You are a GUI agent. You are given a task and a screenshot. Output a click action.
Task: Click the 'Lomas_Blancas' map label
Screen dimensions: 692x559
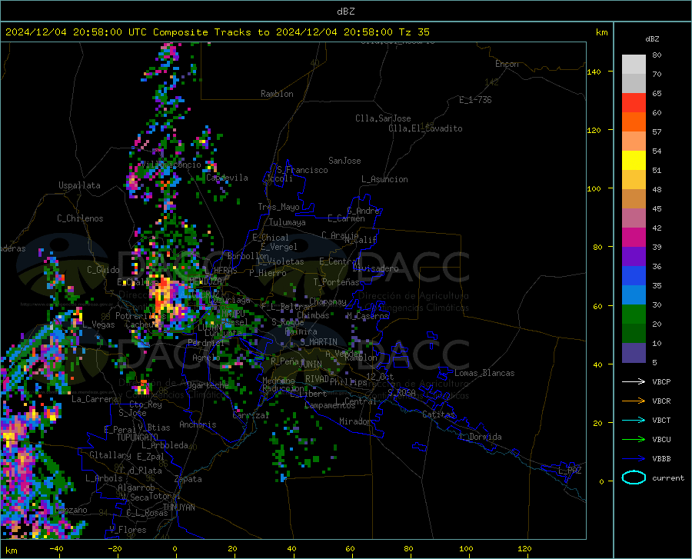click(484, 373)
